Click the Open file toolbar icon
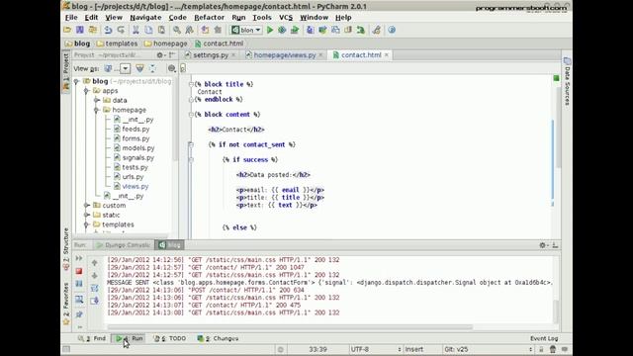633x356 pixels. click(x=67, y=30)
